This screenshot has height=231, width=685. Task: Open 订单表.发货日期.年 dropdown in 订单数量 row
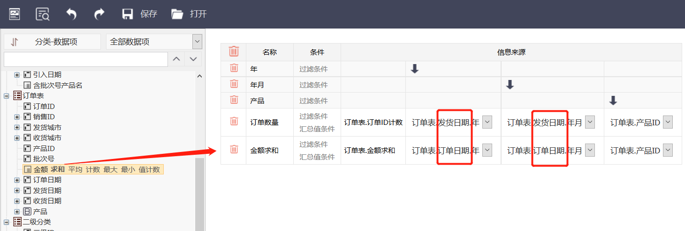[487, 122]
